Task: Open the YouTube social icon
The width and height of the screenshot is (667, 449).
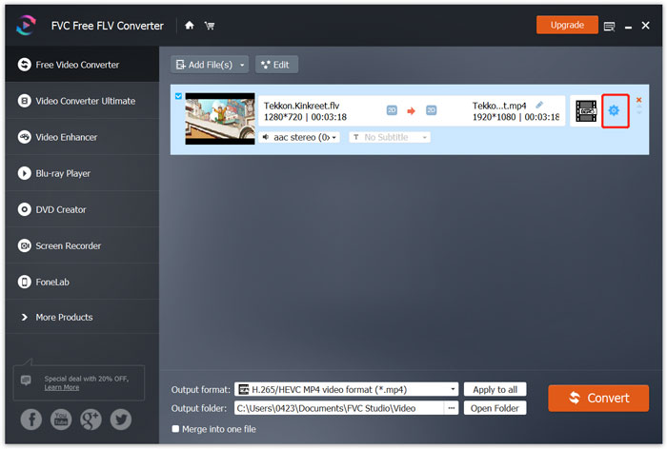Action: tap(61, 420)
